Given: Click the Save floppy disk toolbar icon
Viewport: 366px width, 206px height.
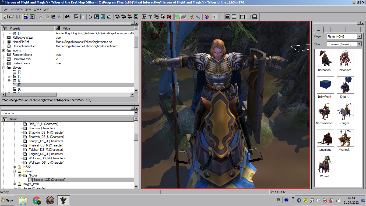Looking at the screenshot, I should (18, 17).
